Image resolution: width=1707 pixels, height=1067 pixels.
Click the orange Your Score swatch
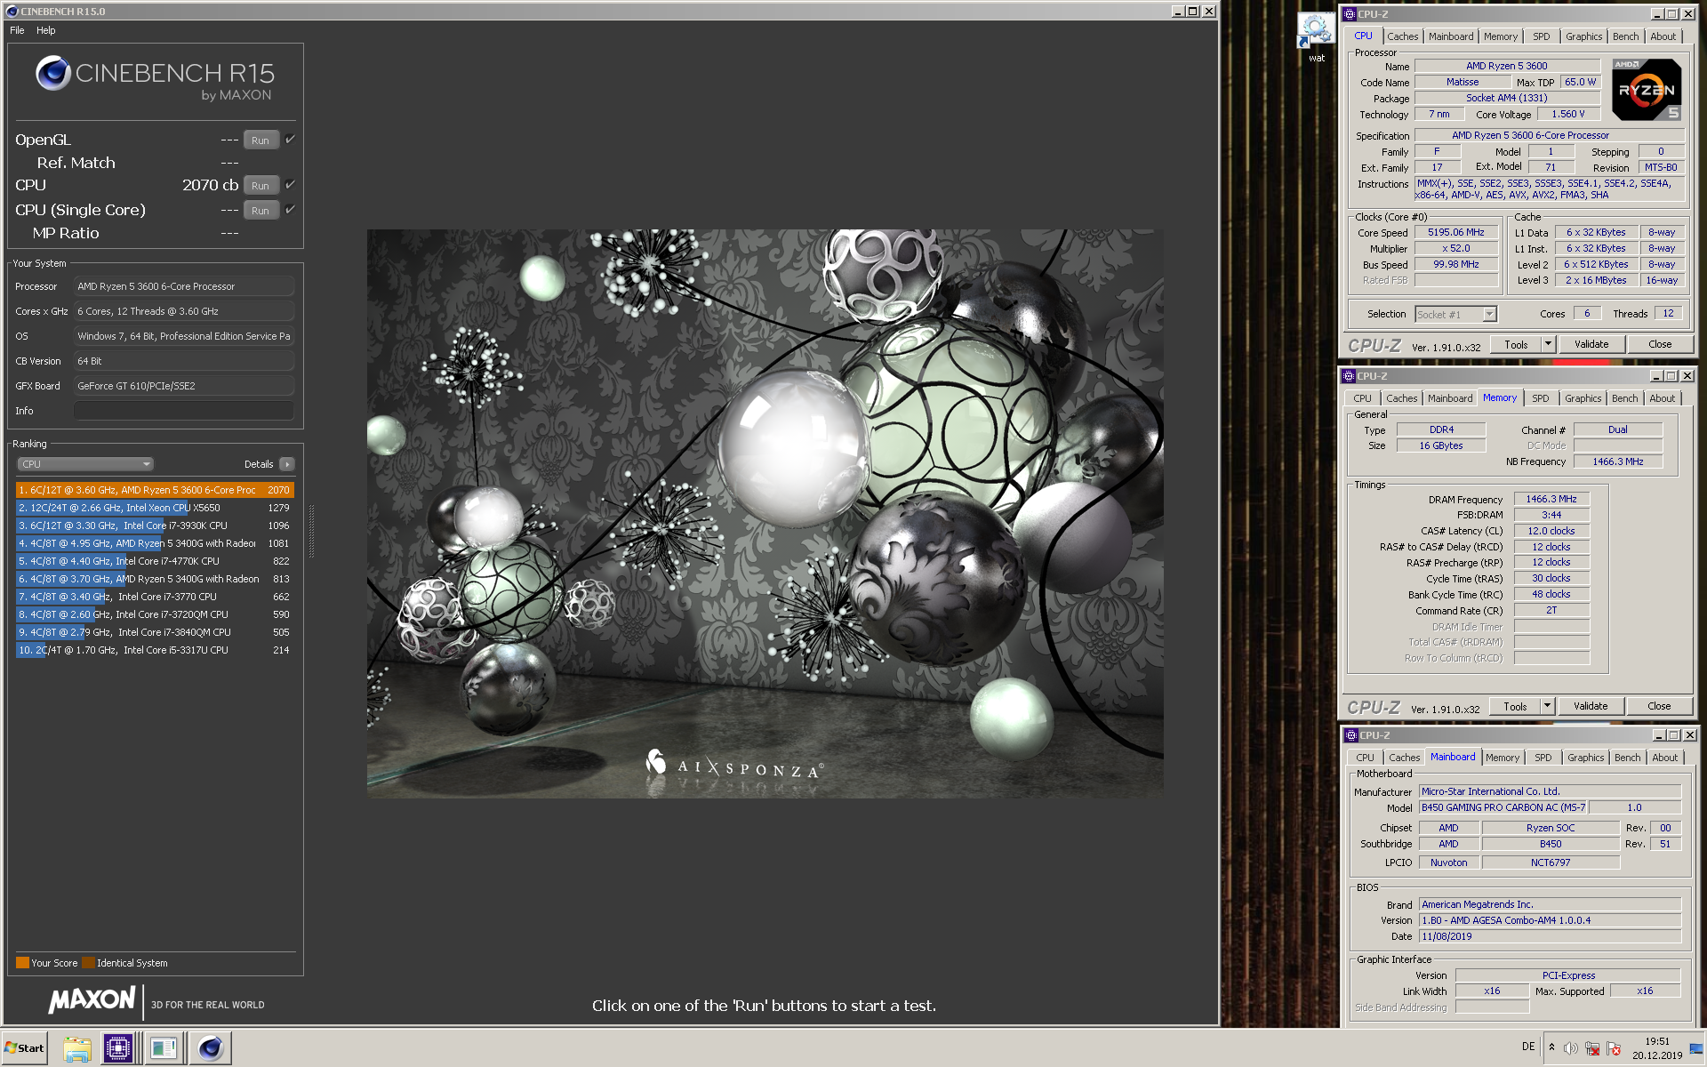[22, 962]
